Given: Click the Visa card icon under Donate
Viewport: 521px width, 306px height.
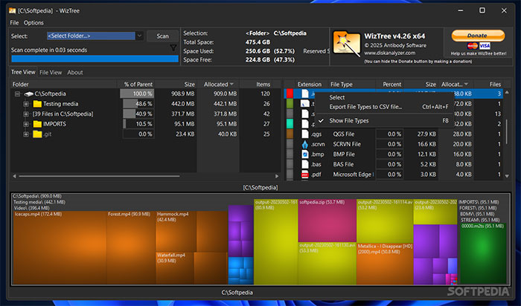Looking at the screenshot, I should point(485,46).
